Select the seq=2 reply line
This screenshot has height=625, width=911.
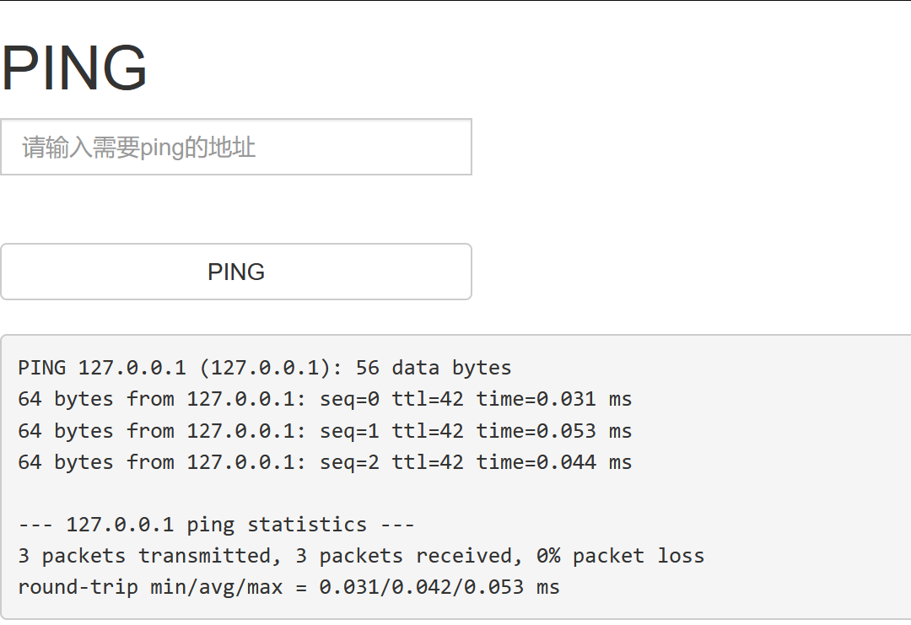coord(325,462)
